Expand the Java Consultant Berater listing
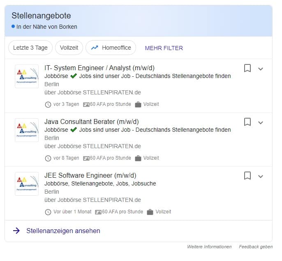 pos(261,123)
